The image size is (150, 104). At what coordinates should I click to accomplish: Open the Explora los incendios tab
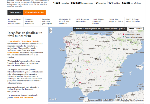click(x=34, y=12)
